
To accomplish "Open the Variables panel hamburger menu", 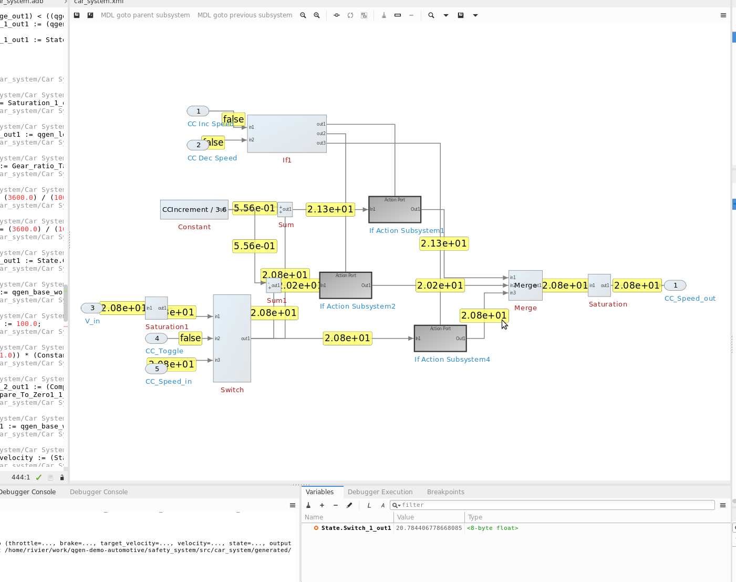I will (723, 505).
